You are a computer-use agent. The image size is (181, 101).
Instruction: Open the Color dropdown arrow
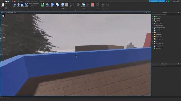point(67,8)
